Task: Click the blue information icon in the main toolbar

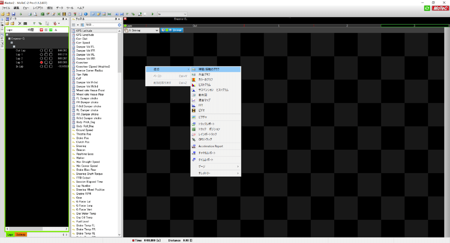Action: tap(85, 14)
